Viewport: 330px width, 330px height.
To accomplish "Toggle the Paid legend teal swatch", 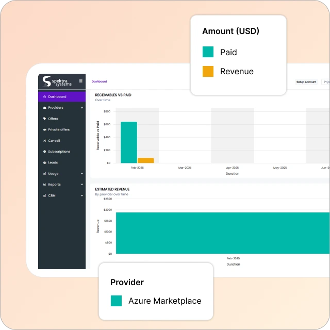I will 208,52.
